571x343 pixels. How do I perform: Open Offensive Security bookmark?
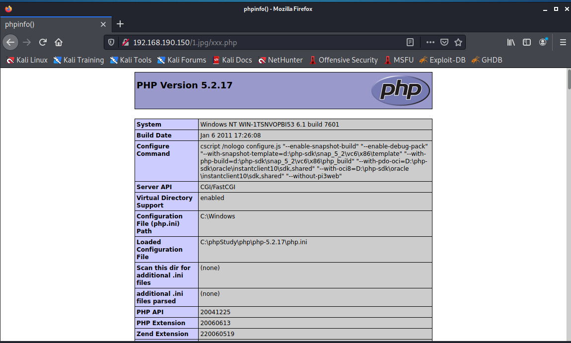344,60
